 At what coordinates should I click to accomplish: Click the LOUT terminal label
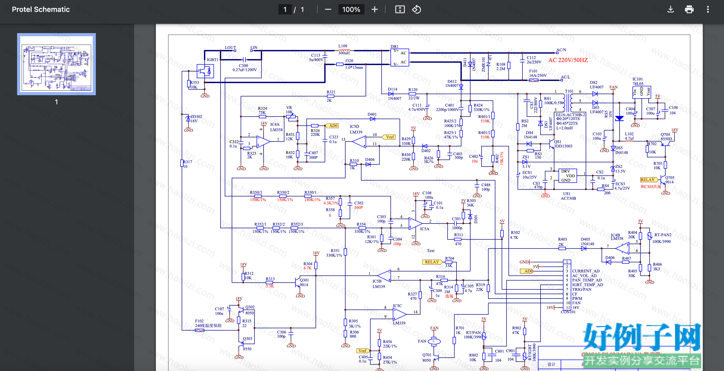tap(230, 47)
